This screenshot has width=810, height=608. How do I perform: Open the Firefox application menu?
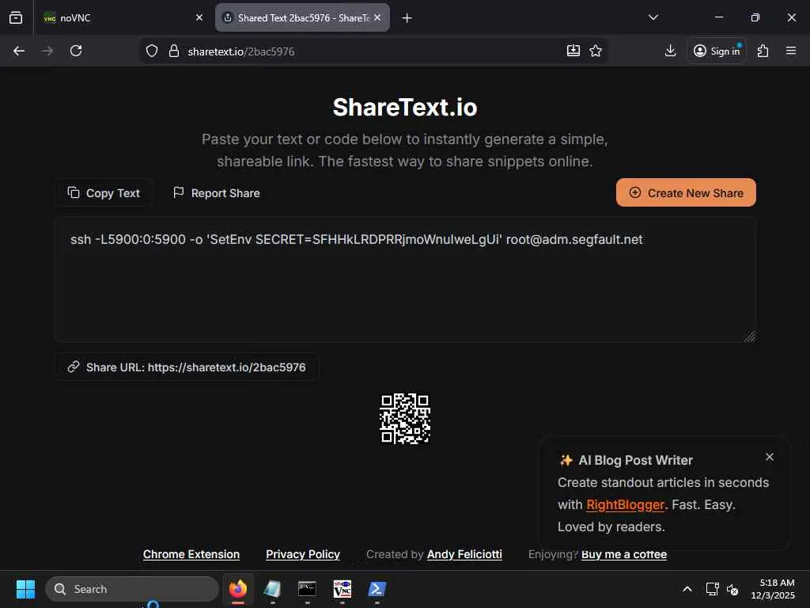click(x=791, y=51)
